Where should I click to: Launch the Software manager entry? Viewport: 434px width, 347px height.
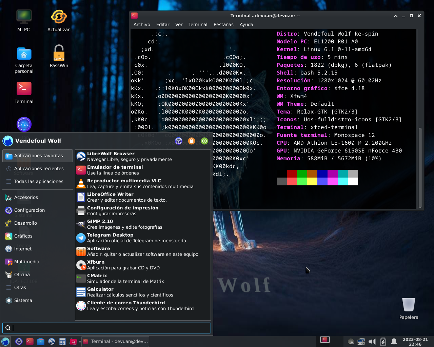pyautogui.click(x=143, y=251)
